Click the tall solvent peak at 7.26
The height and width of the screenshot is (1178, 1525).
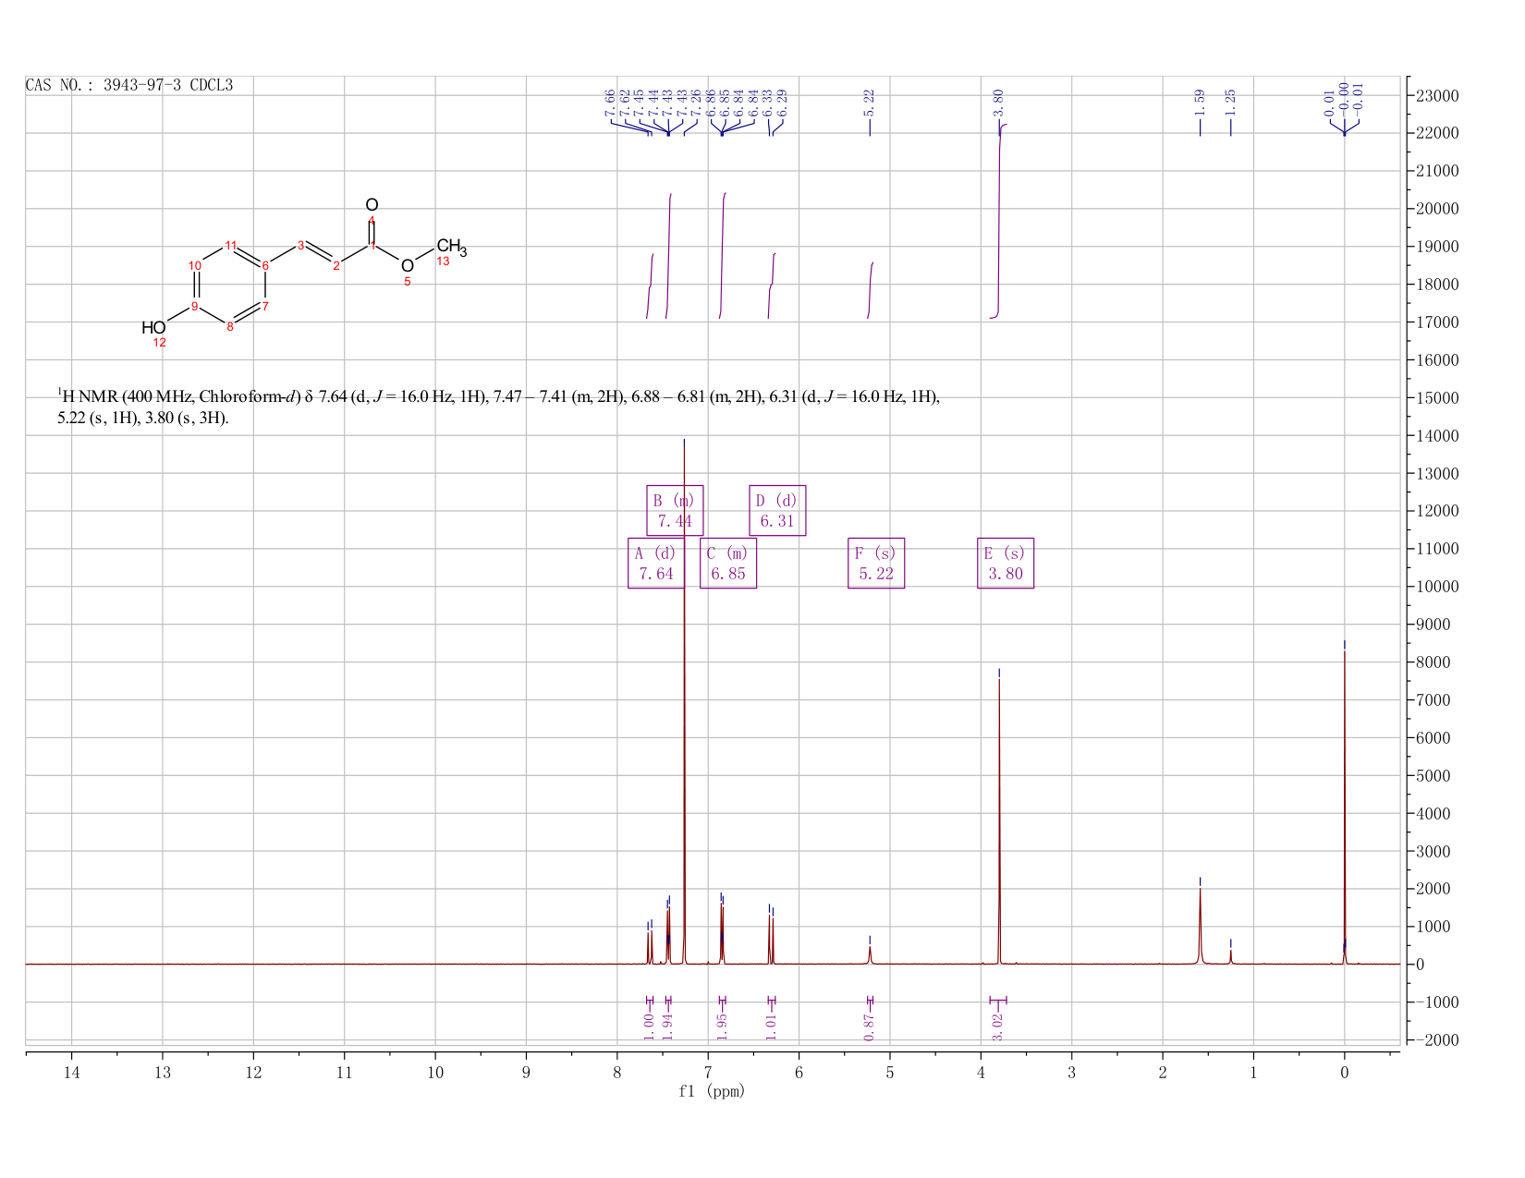(x=684, y=702)
